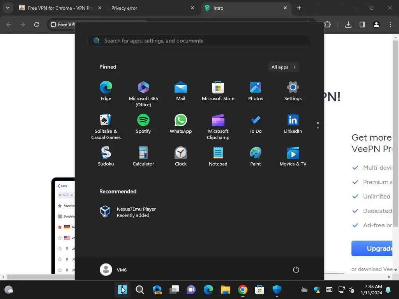Open the notification bell
Image resolution: width=399 pixels, height=299 pixels.
click(388, 290)
